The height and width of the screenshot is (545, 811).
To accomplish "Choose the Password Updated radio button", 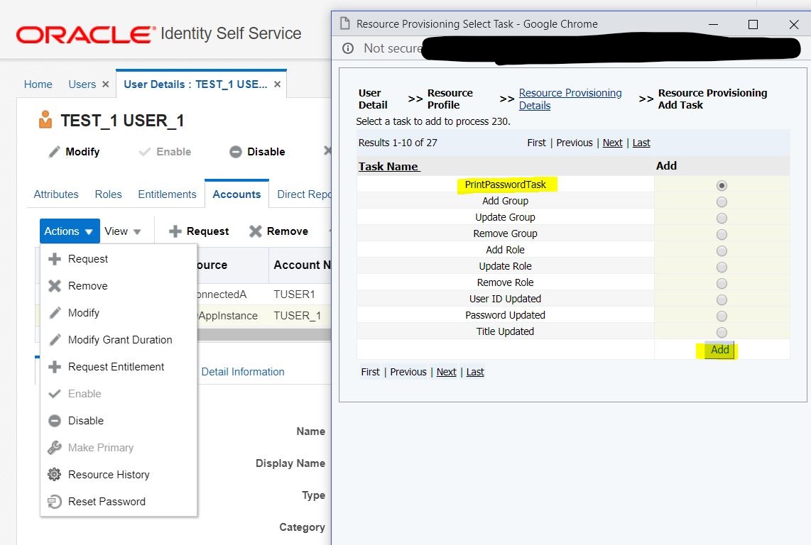I will click(x=722, y=314).
